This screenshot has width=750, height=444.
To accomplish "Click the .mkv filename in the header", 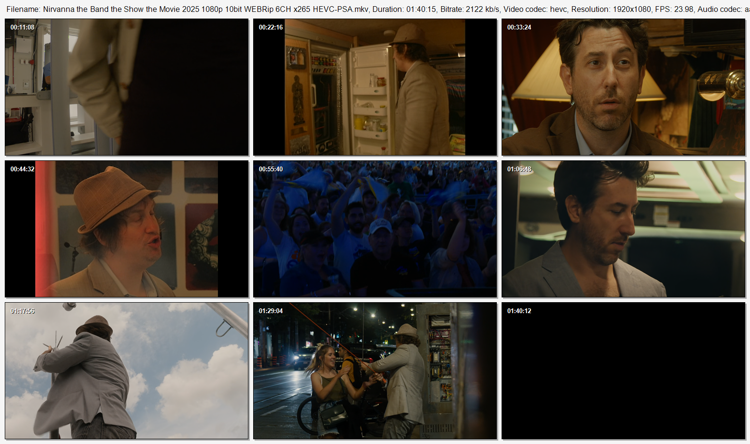I will [x=206, y=9].
